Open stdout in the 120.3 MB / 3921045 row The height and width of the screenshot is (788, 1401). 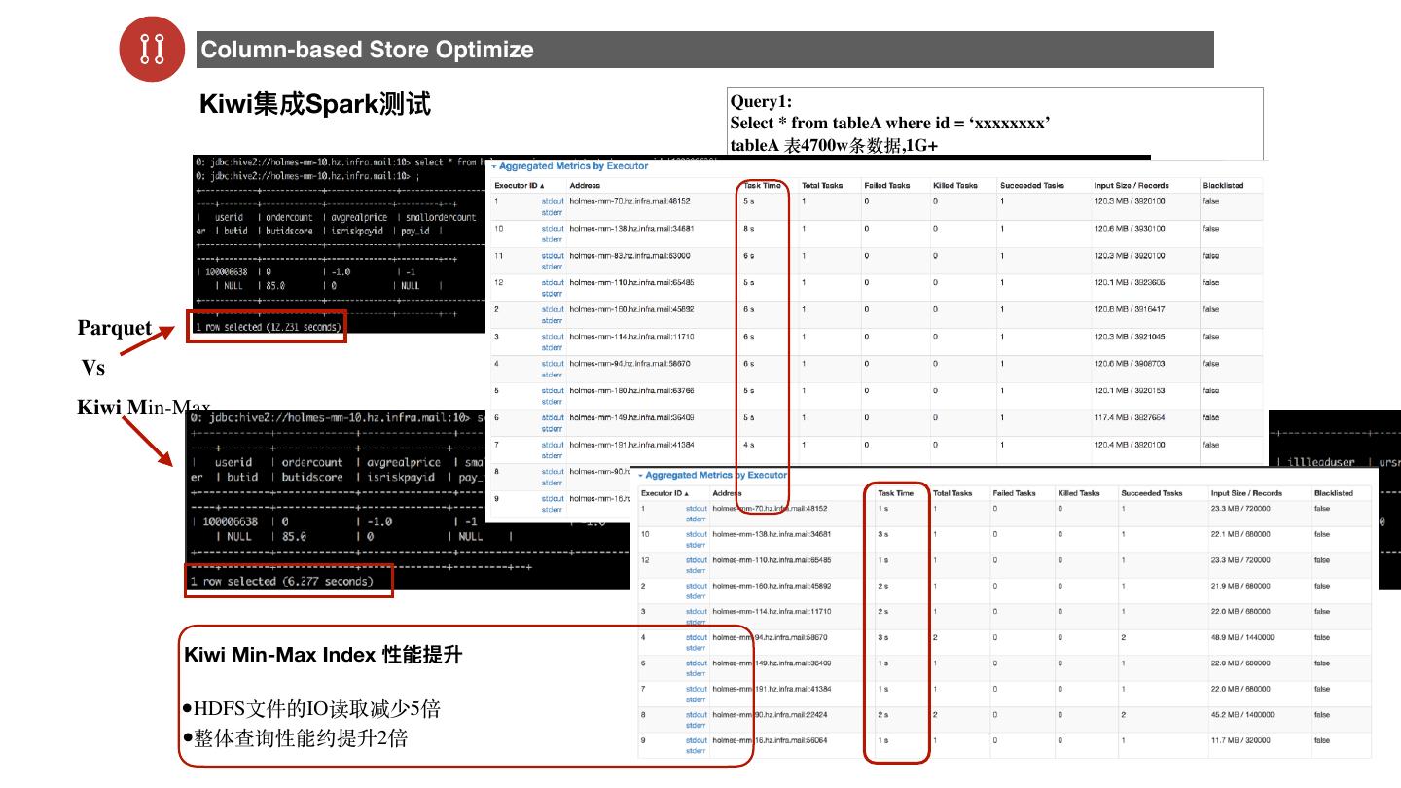click(x=552, y=337)
